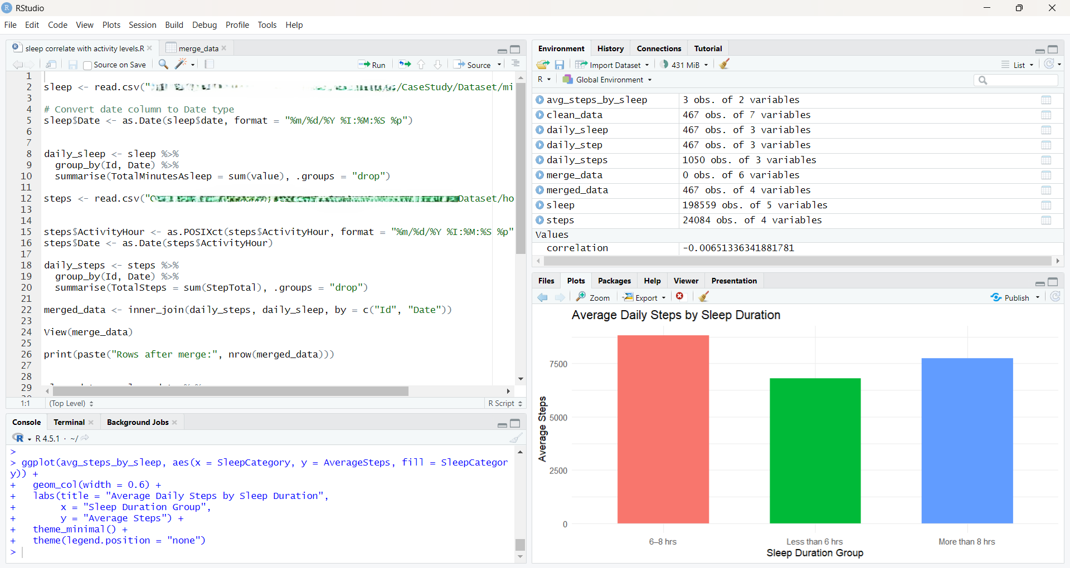Show editor in new window icon
The width and height of the screenshot is (1070, 568).
coord(51,65)
